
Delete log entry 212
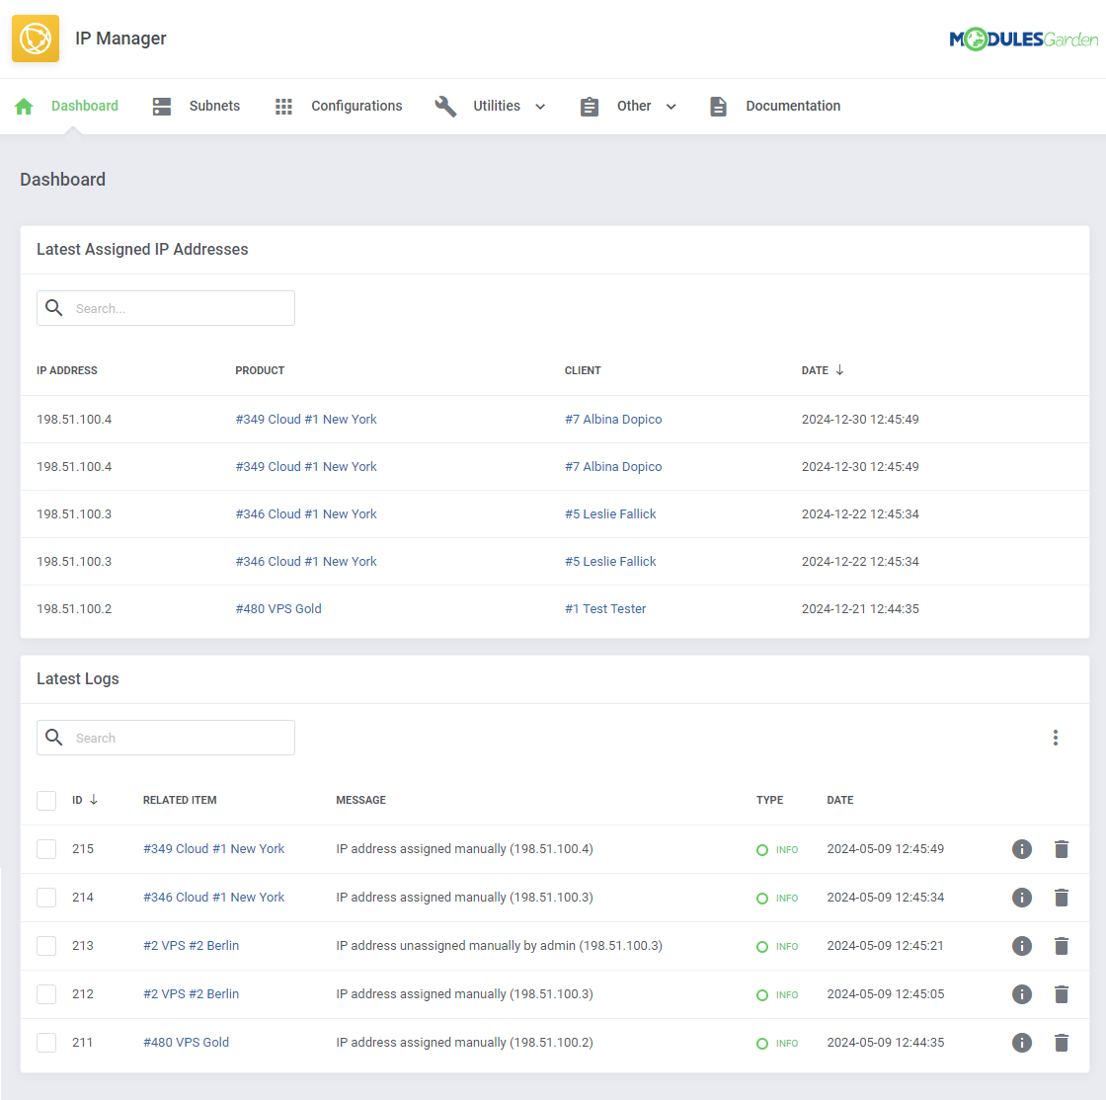(x=1061, y=994)
